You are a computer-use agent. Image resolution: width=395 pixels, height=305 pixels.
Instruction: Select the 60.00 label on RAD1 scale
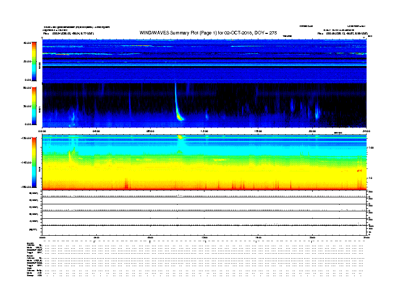coord(27,88)
